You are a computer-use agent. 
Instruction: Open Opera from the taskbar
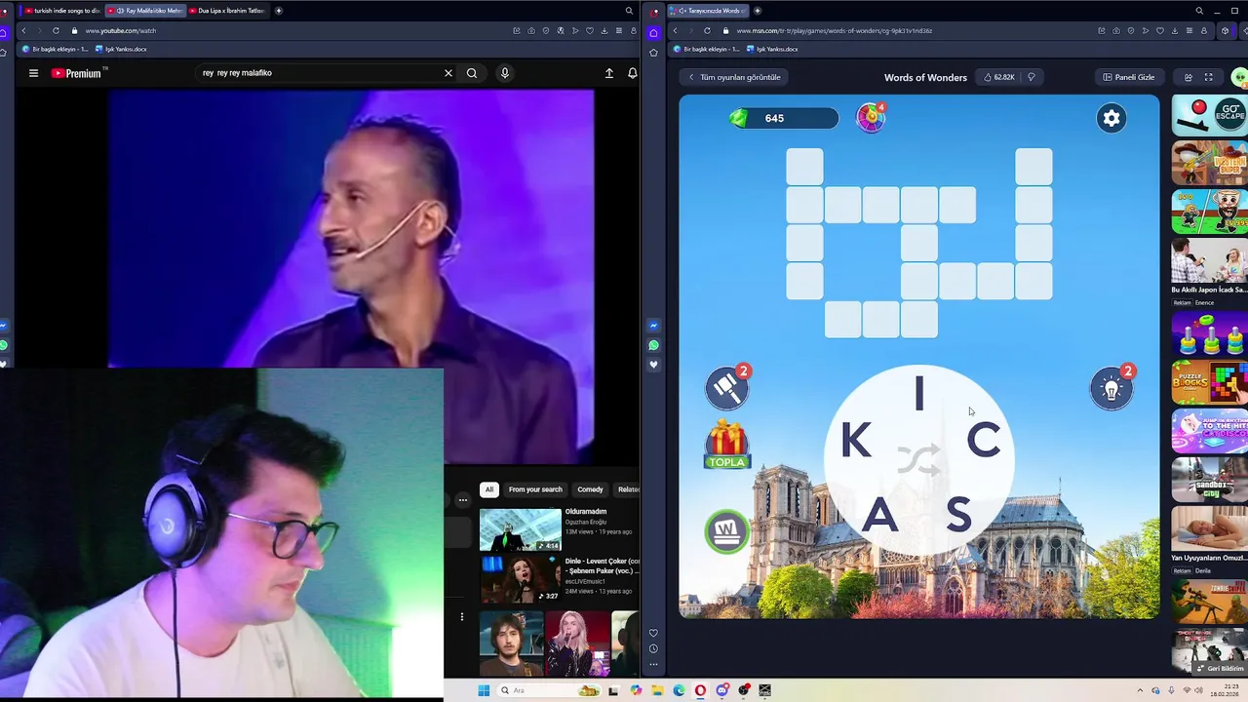700,690
